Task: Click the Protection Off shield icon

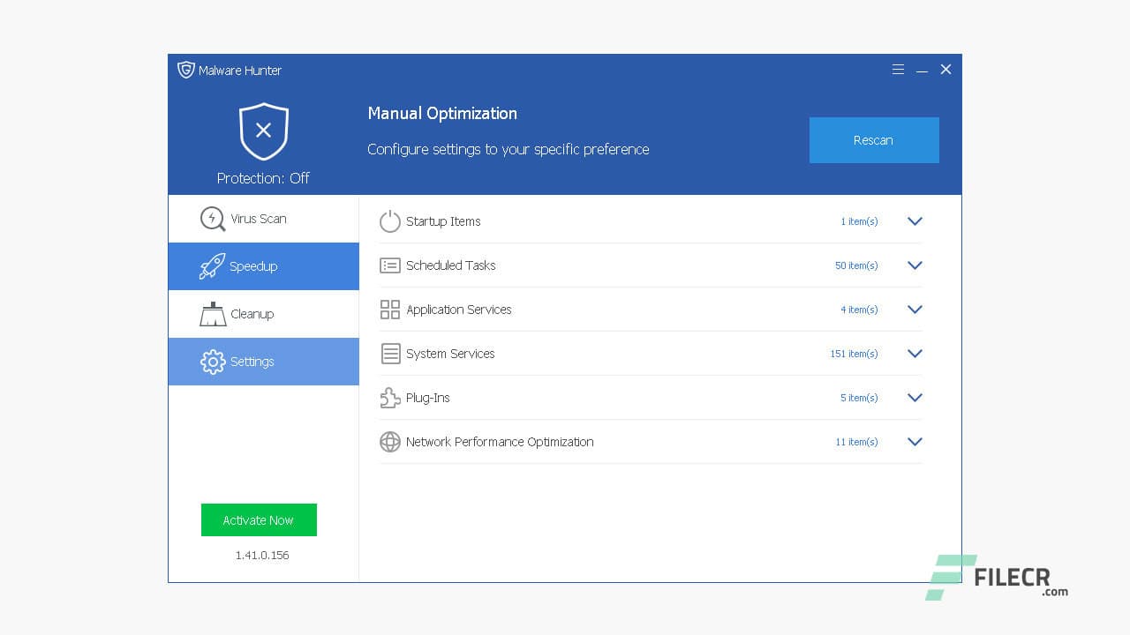Action: pos(263,131)
